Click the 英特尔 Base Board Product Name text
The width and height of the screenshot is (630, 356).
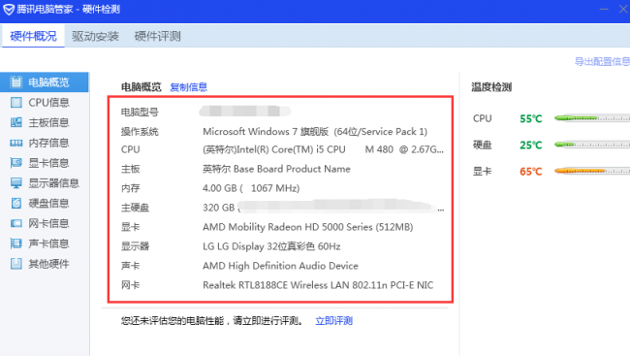point(276,169)
